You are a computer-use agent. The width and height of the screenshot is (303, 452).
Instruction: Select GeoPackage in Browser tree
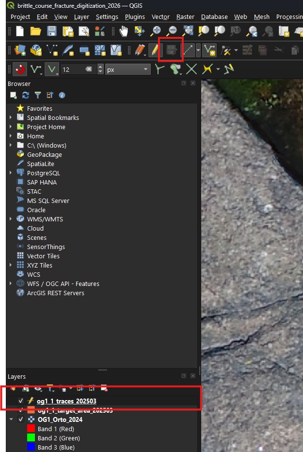coord(44,154)
